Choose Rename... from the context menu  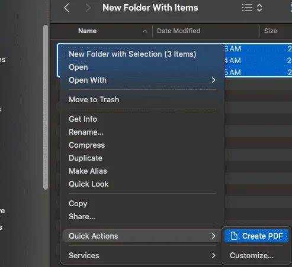click(86, 132)
